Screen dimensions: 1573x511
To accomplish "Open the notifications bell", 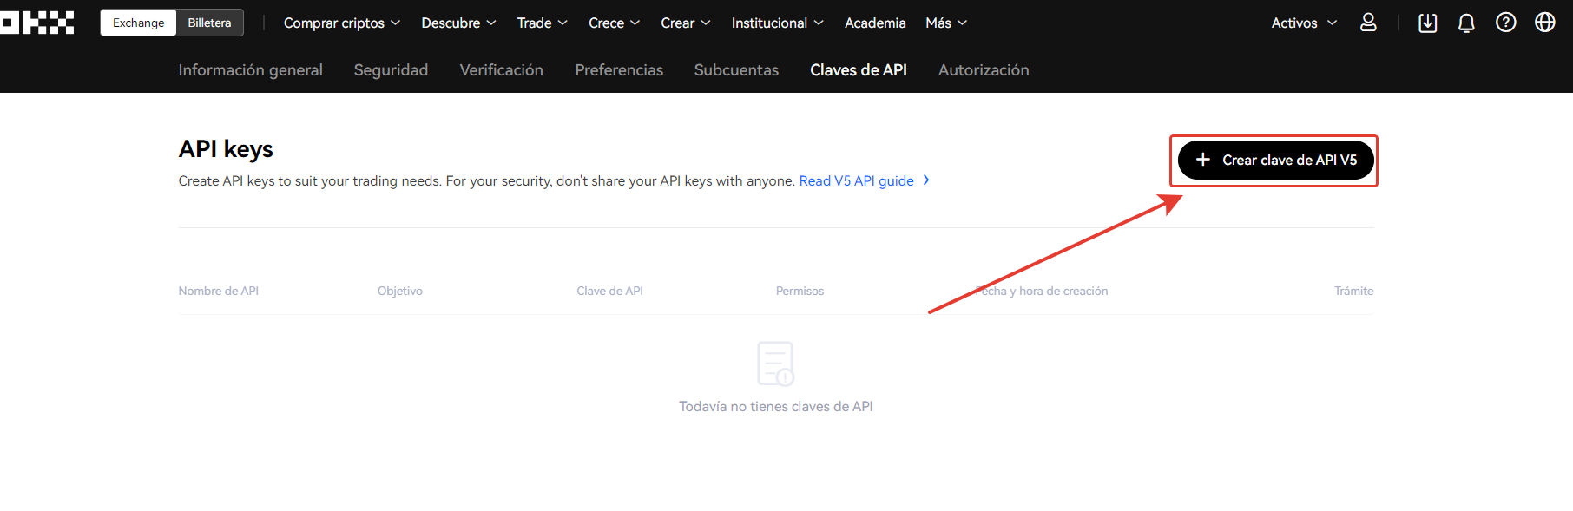I will point(1466,23).
